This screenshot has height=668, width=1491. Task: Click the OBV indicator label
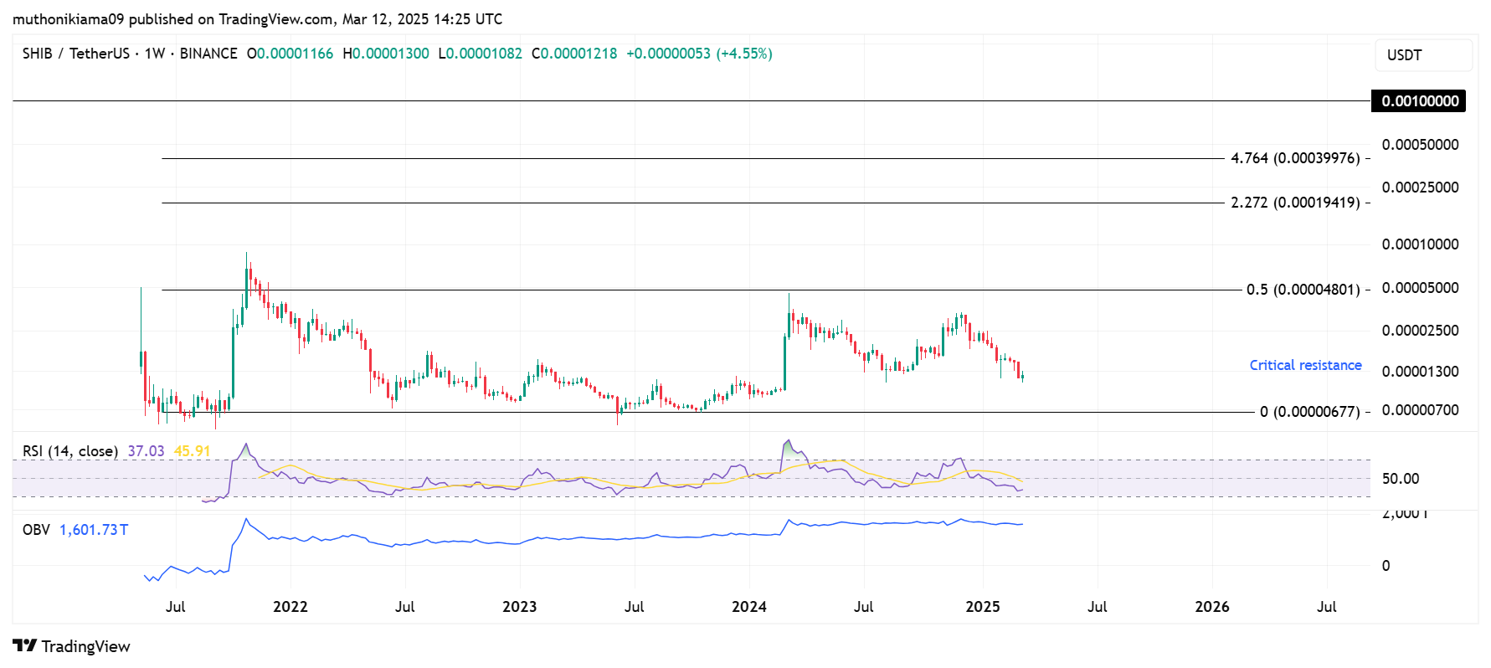(36, 530)
